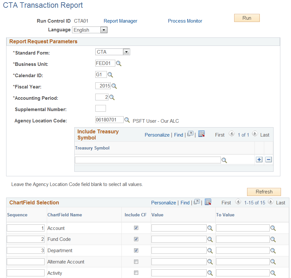Expand the Standard Form dropdown
This screenshot has width=291, height=278.
pos(127,52)
